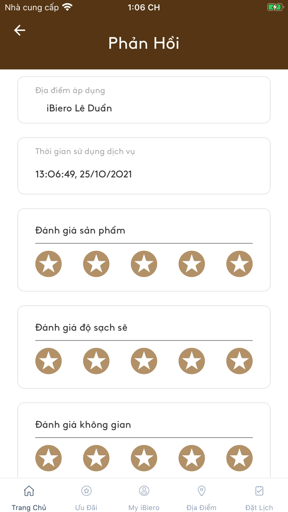Select three stars for Đánh giá độ sạch sẽ

[144, 361]
